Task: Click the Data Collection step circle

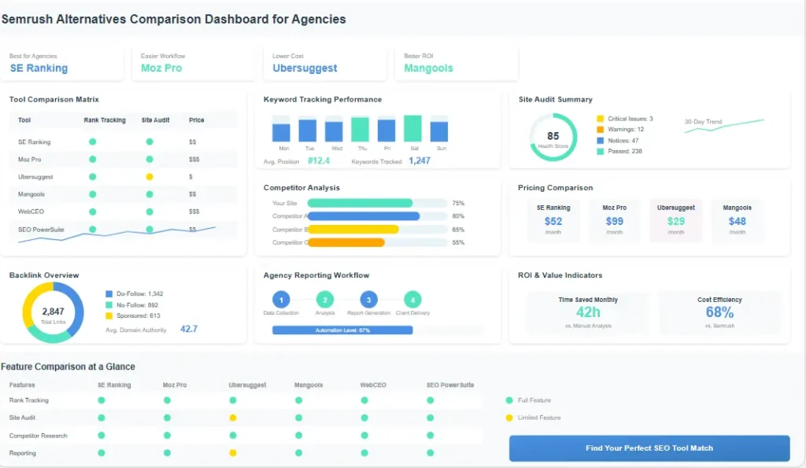Action: [x=281, y=300]
